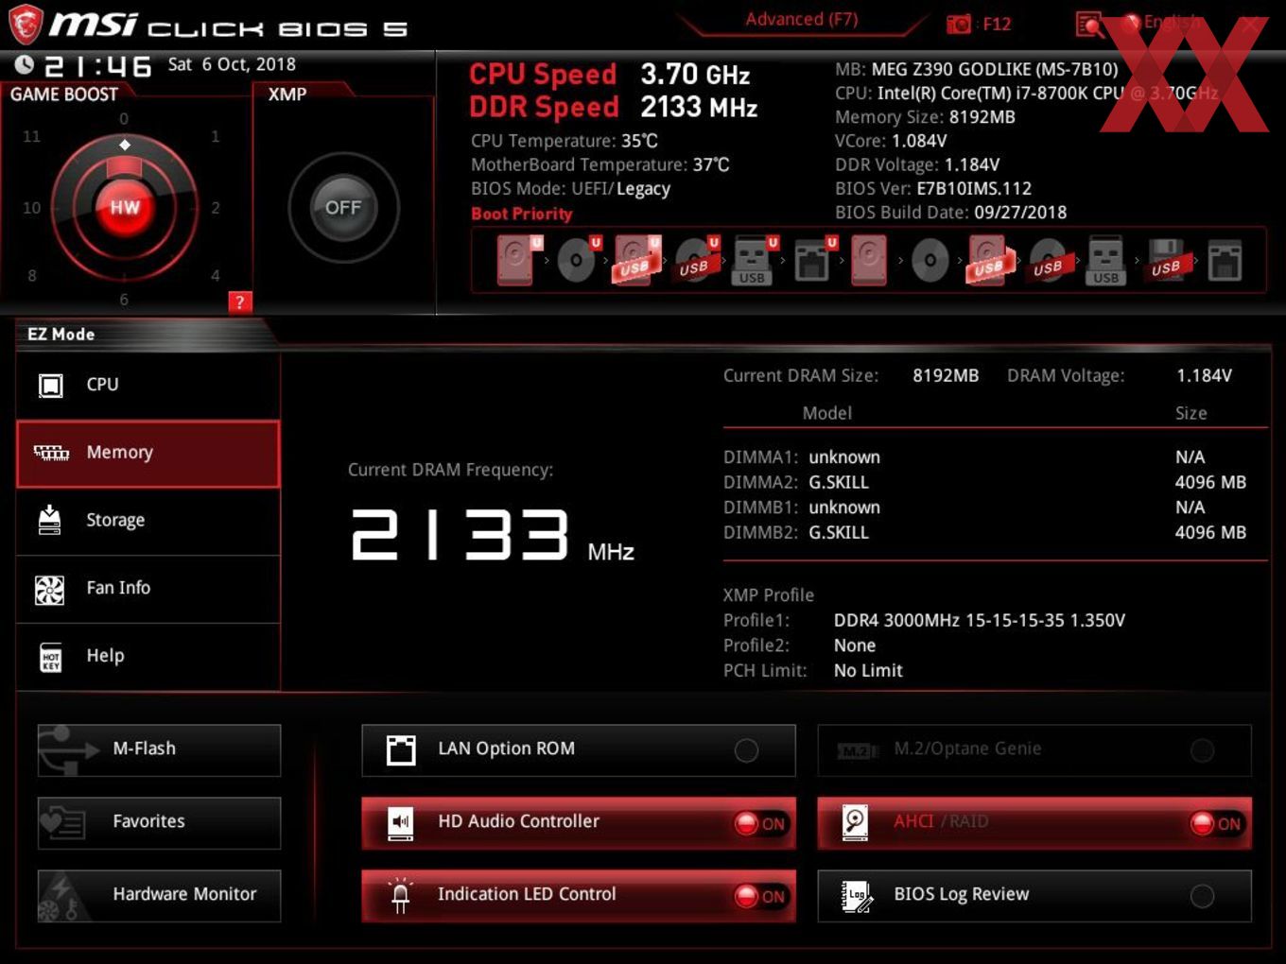
Task: Open the BIOS search magnifier icon
Action: 1089,24
